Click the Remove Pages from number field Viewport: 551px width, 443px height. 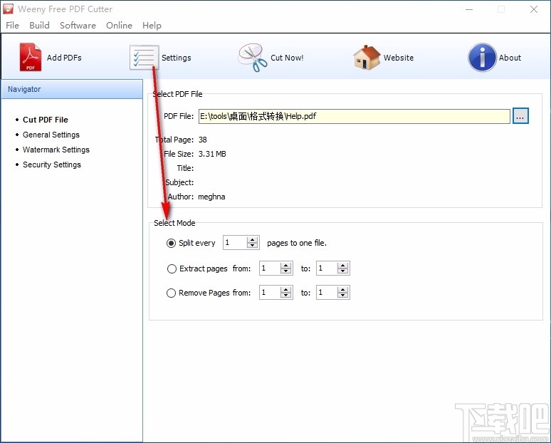pyautogui.click(x=270, y=292)
